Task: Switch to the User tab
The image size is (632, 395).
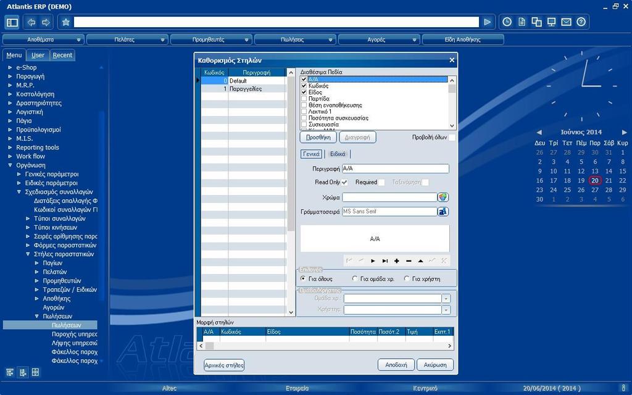Action: coord(38,55)
